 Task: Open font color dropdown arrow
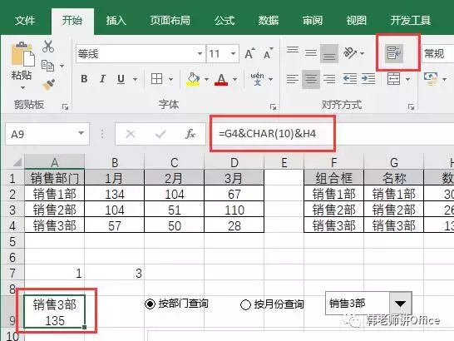pos(234,79)
